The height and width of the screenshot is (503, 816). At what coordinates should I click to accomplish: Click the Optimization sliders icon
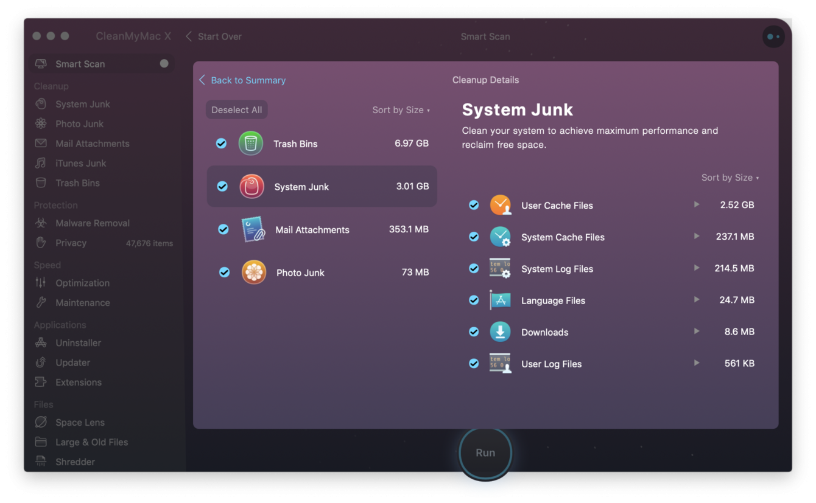point(41,283)
